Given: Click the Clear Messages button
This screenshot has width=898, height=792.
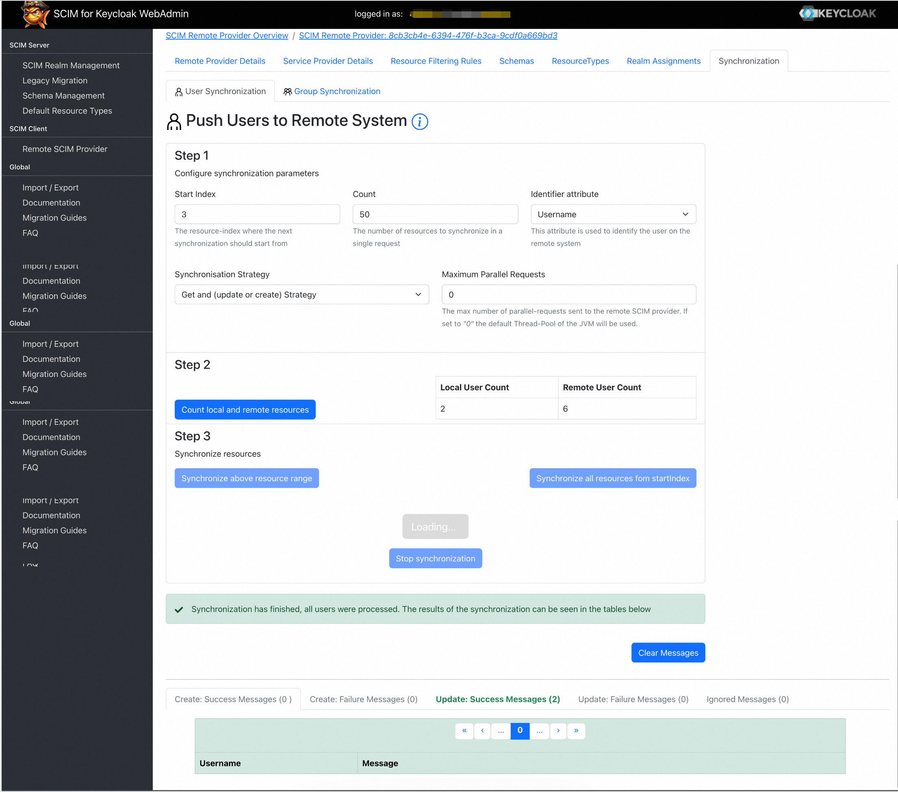Looking at the screenshot, I should pos(667,653).
